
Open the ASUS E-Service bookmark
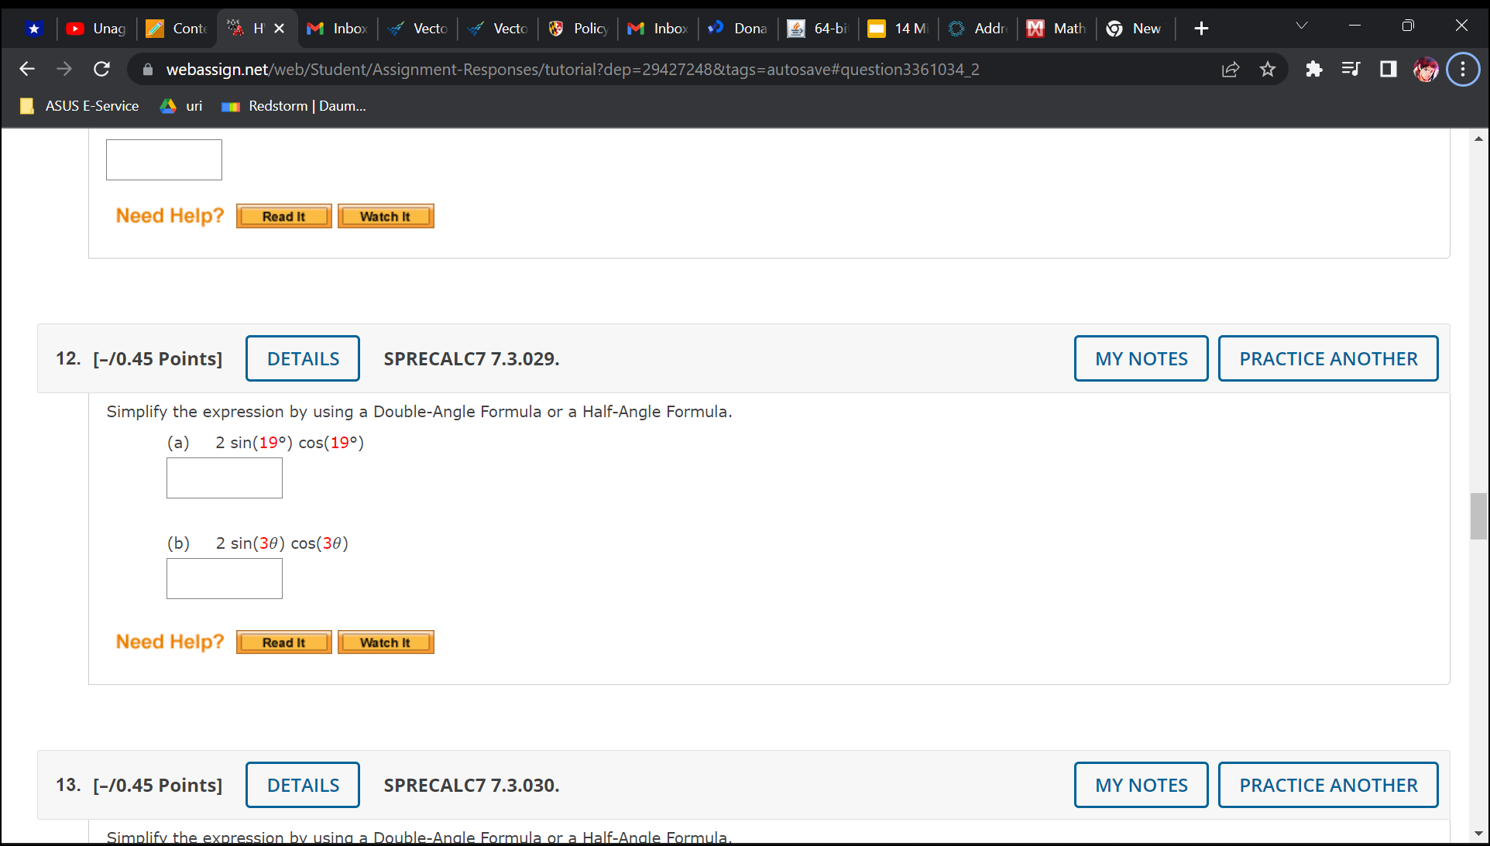(80, 106)
